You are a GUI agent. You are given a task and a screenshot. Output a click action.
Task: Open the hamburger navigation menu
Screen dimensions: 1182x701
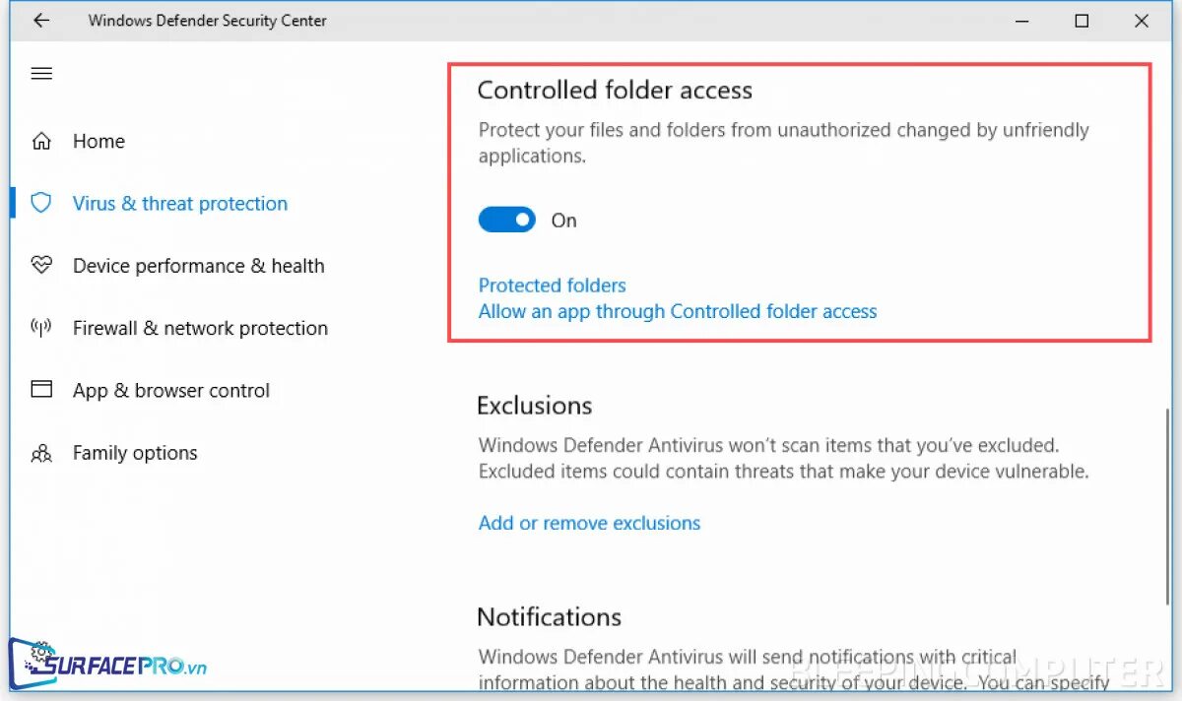(41, 74)
